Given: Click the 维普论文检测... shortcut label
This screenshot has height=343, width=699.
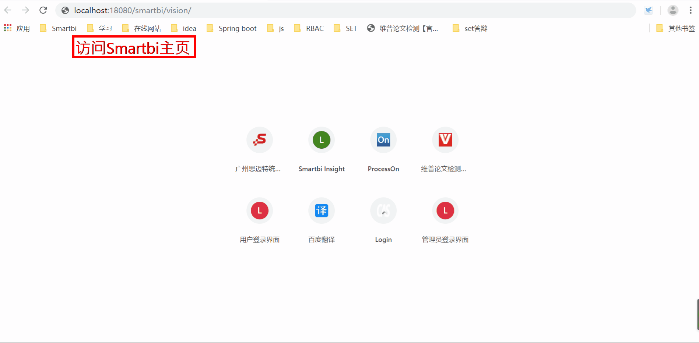Looking at the screenshot, I should pos(443,169).
